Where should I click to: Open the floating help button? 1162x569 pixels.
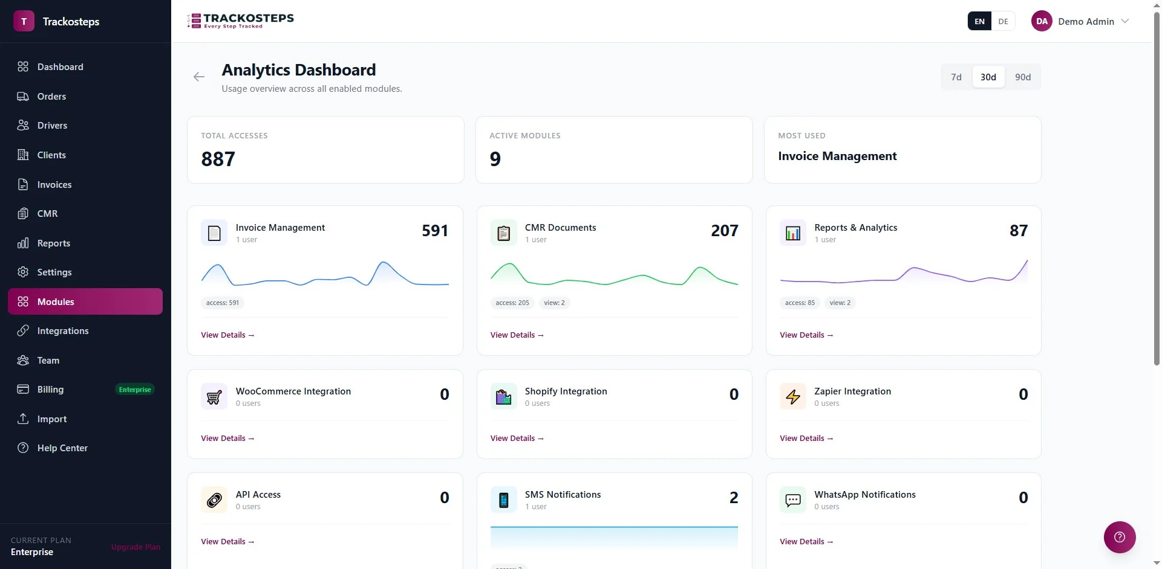[1120, 537]
